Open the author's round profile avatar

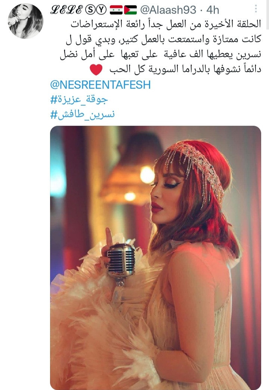(25, 21)
